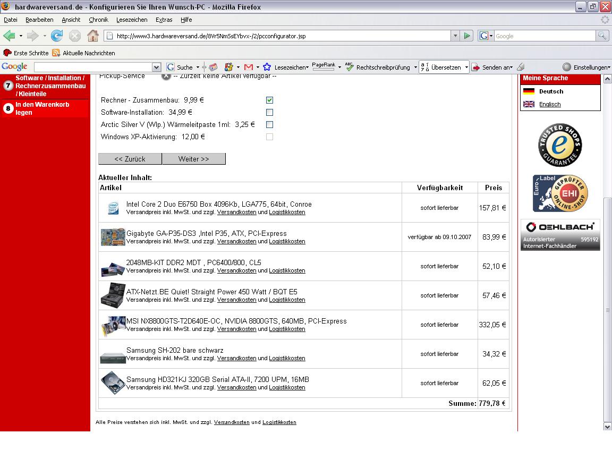Screen dimensions: 612x459
Task: Click the British flag icon
Action: click(529, 104)
